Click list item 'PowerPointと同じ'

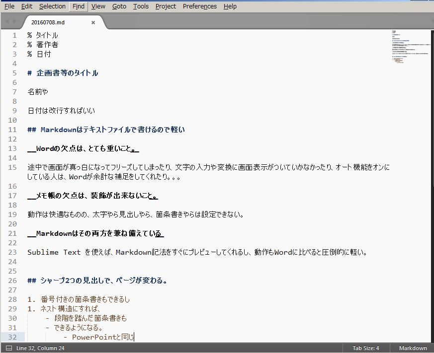pyautogui.click(x=103, y=337)
